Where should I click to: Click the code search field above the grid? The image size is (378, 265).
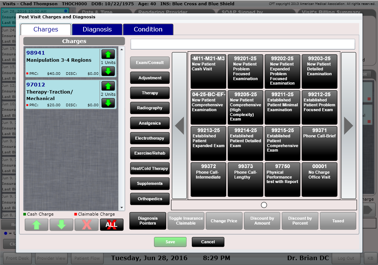click(x=242, y=44)
